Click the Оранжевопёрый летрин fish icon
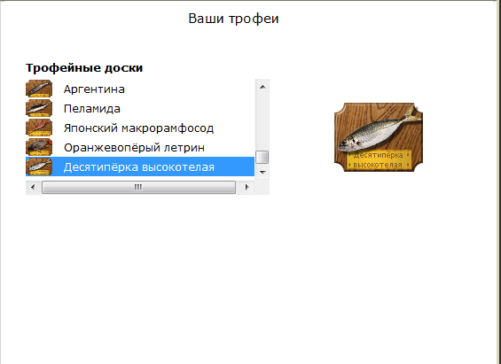The image size is (501, 364). click(x=39, y=147)
